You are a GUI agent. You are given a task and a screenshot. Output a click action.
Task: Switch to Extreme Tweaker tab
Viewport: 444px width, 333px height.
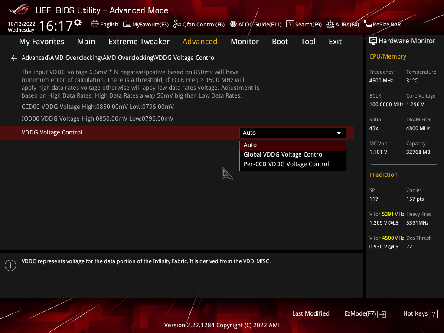click(x=139, y=42)
